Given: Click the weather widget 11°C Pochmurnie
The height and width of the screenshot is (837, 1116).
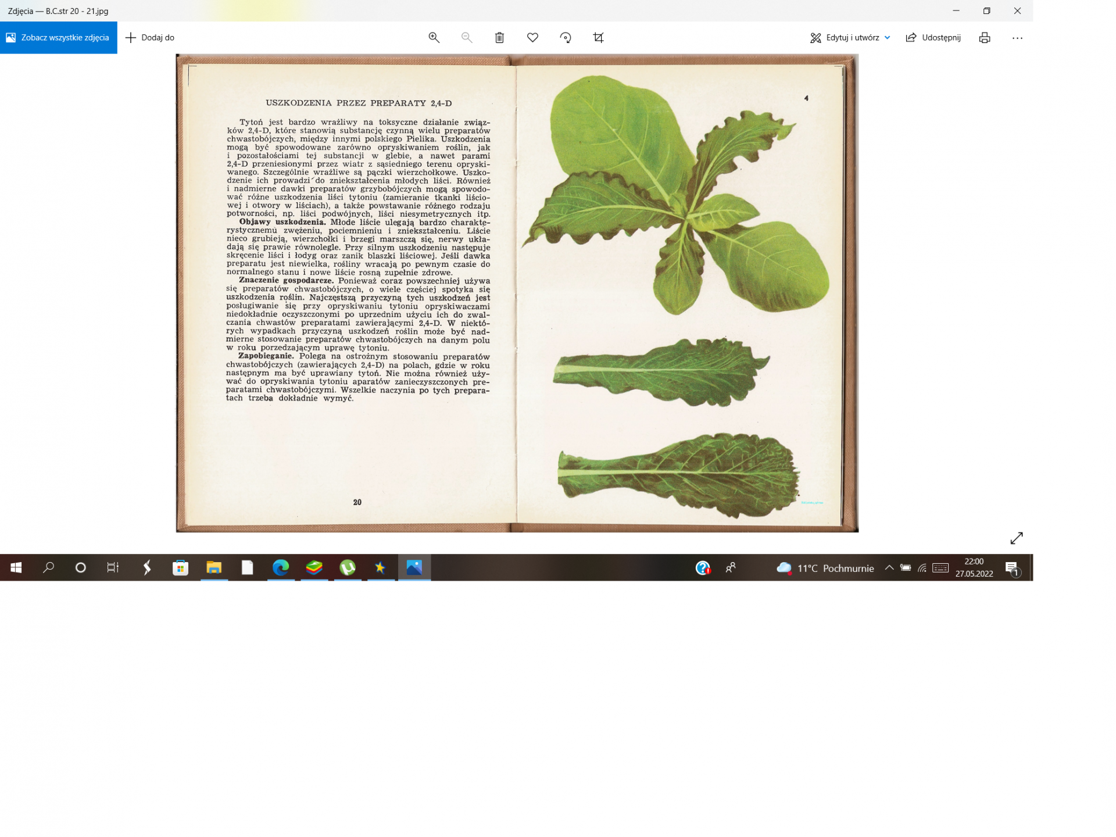Looking at the screenshot, I should click(825, 568).
